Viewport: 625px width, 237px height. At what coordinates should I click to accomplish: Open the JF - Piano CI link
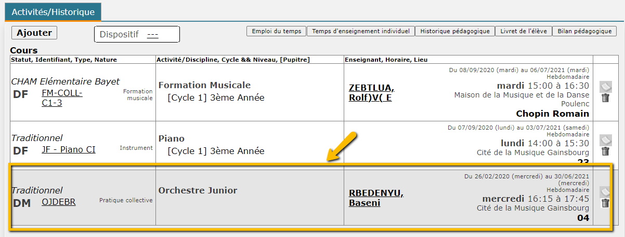point(68,150)
